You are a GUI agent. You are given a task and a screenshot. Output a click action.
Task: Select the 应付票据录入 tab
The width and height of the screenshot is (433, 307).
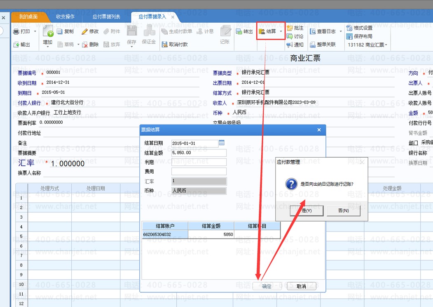point(152,17)
